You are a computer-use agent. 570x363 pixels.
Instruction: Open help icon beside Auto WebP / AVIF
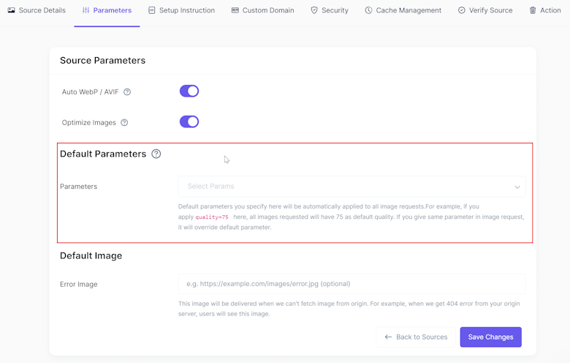[127, 91]
